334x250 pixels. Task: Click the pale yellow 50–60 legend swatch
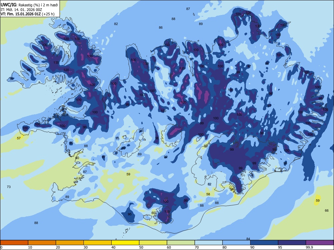(153, 243)
